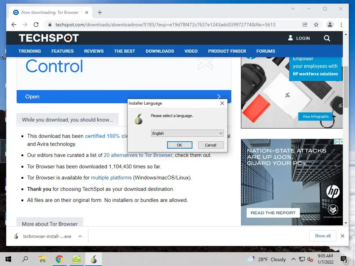Click the network tray icon

click(302, 259)
